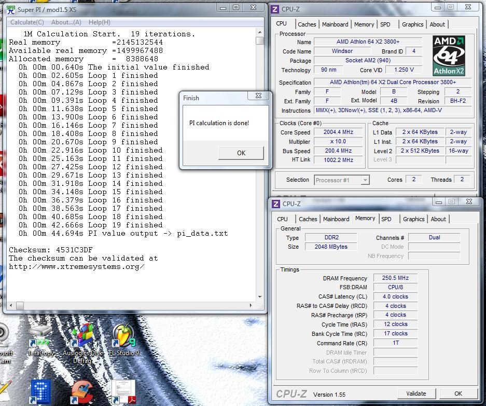Viewport: 486px width, 406px height.
Task: Click the horizontal scrollbar thumb in Super PI
Action: pyautogui.click(x=20, y=305)
